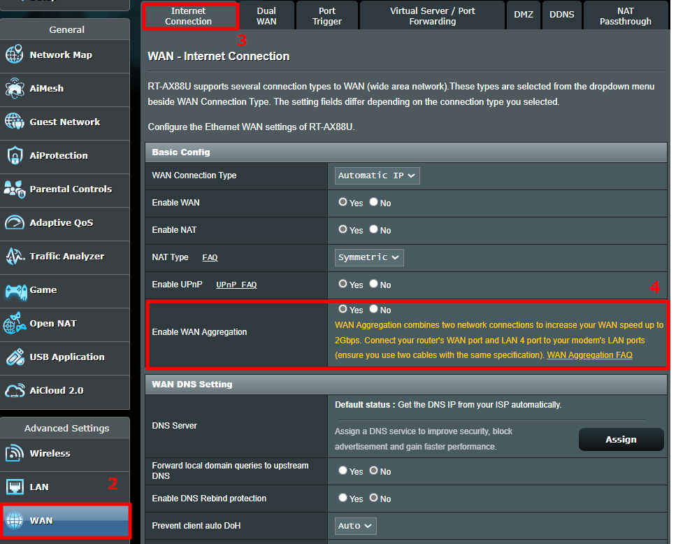Click the 'WAN - Internet Connection' heading
The image size is (676, 544).
(219, 57)
